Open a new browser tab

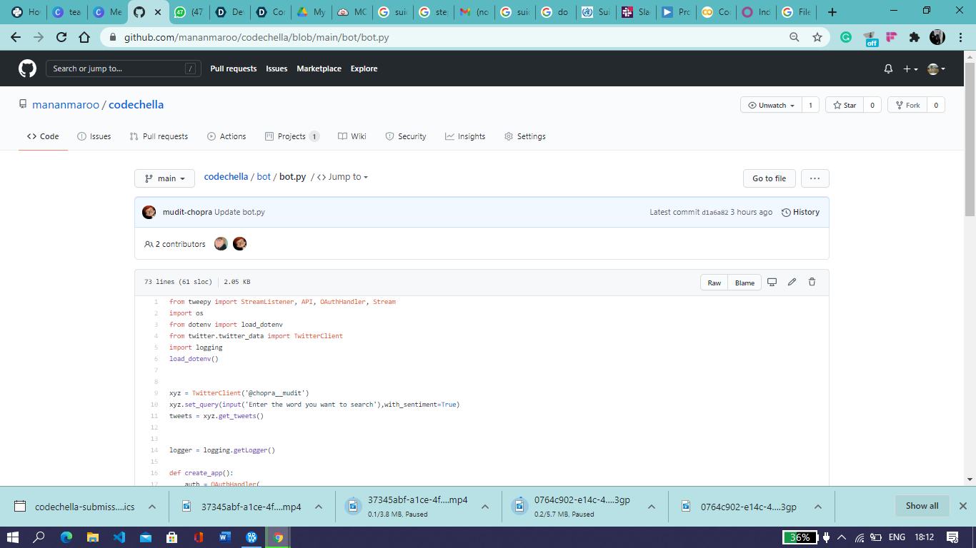[832, 12]
